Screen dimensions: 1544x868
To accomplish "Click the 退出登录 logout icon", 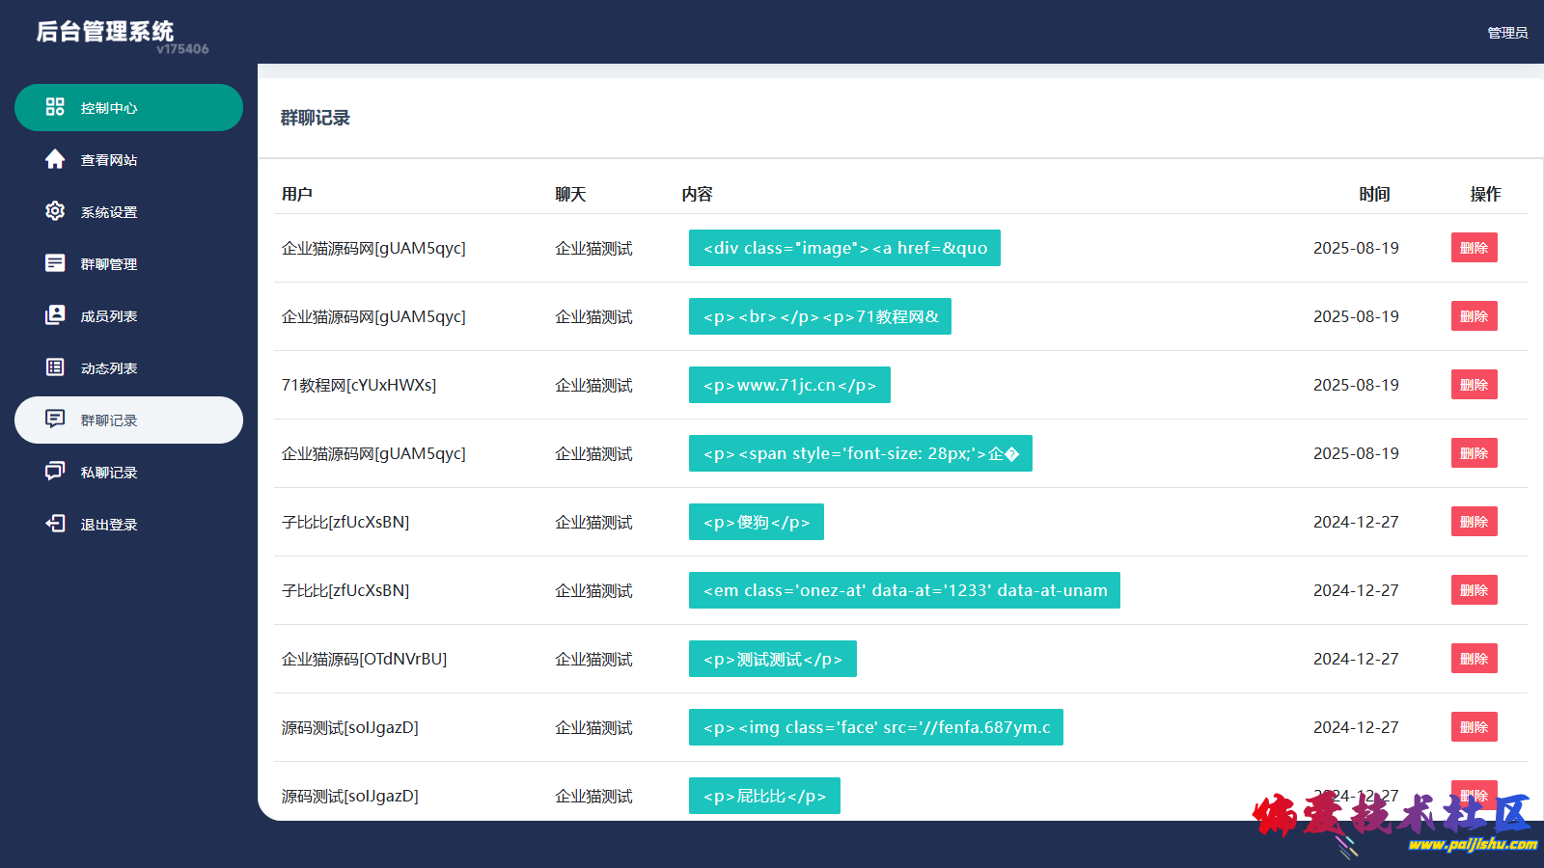I will coord(55,524).
